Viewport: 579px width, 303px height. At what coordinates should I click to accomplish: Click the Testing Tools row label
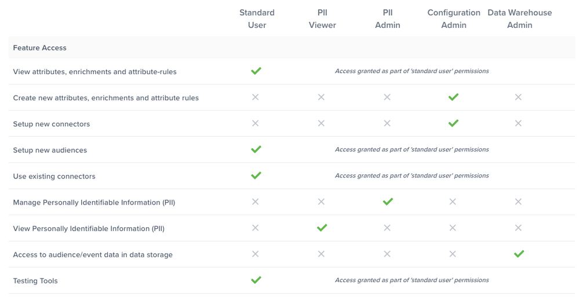(x=35, y=280)
